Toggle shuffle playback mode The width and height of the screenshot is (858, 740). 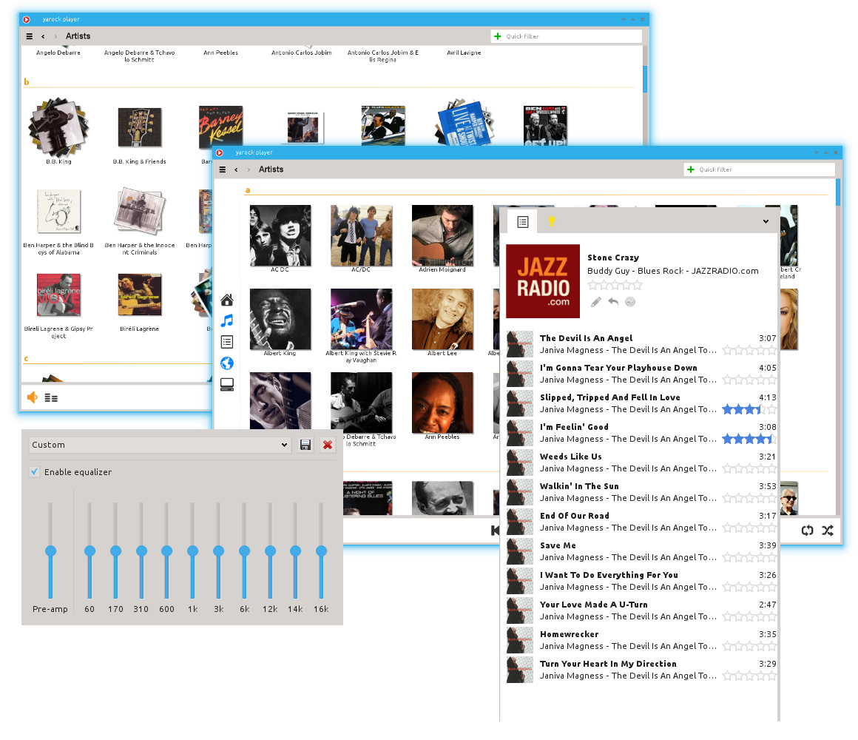pyautogui.click(x=828, y=531)
